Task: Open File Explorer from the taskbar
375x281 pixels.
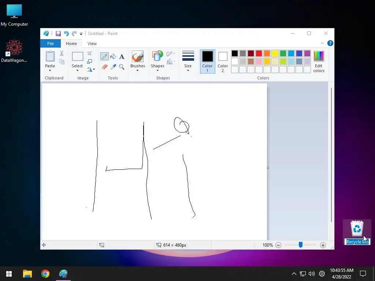Action: [x=27, y=274]
